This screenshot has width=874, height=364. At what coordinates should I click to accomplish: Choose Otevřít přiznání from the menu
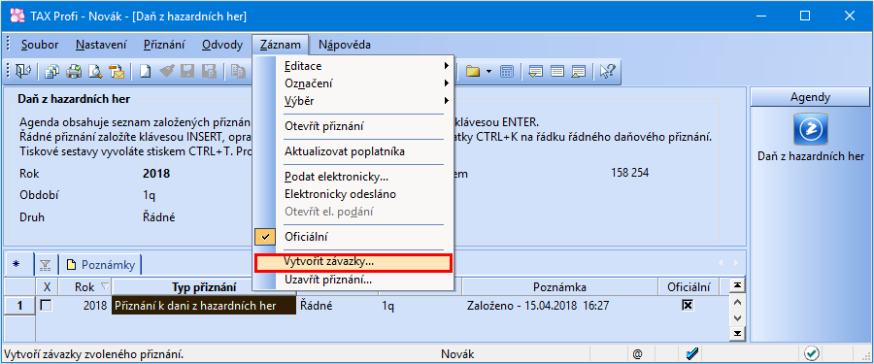coord(353,126)
